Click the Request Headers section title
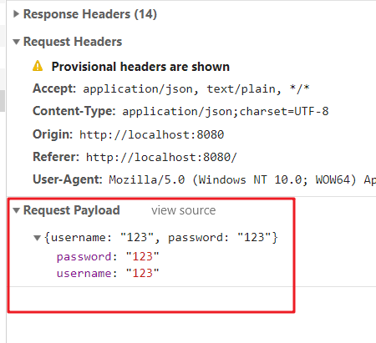The width and height of the screenshot is (376, 343). (73, 42)
